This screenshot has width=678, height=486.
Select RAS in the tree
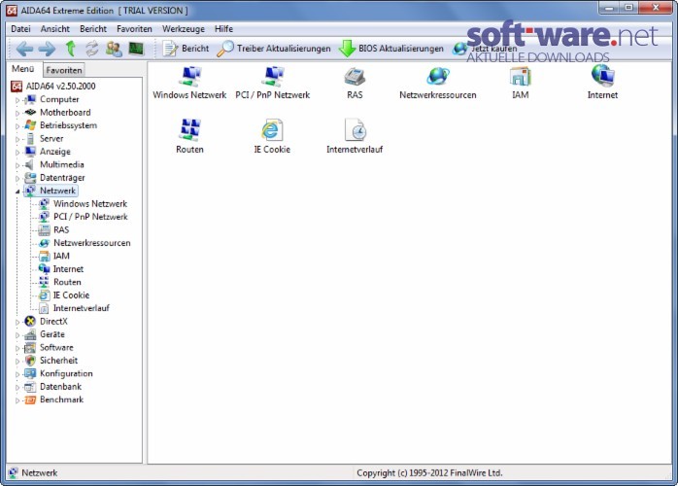[x=61, y=229]
